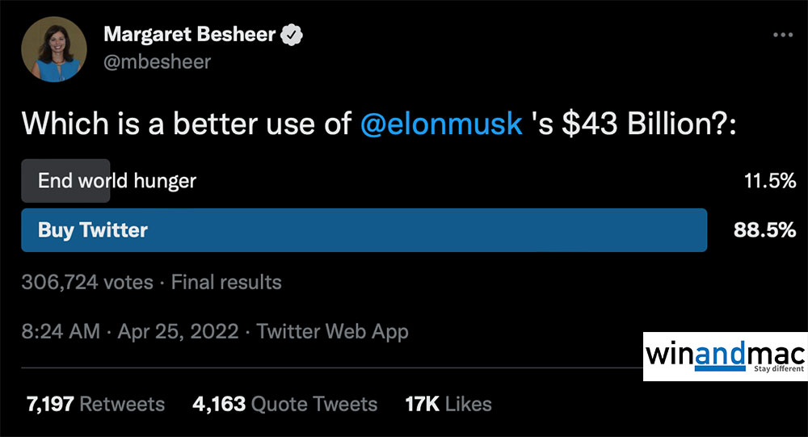Open the @elonmusk mention link
Viewport: 808px width, 437px height.
click(x=441, y=124)
